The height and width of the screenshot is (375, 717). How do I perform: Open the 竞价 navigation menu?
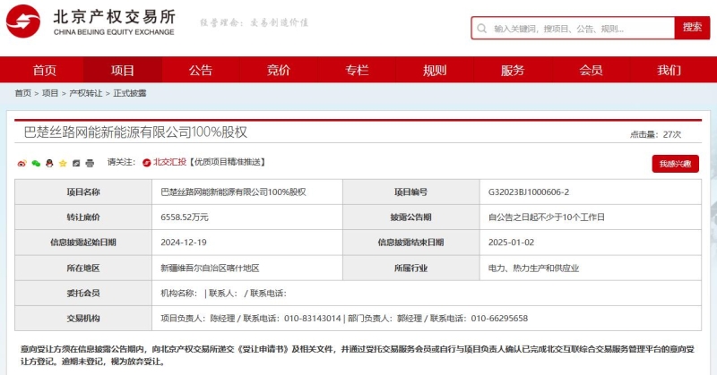(x=279, y=70)
